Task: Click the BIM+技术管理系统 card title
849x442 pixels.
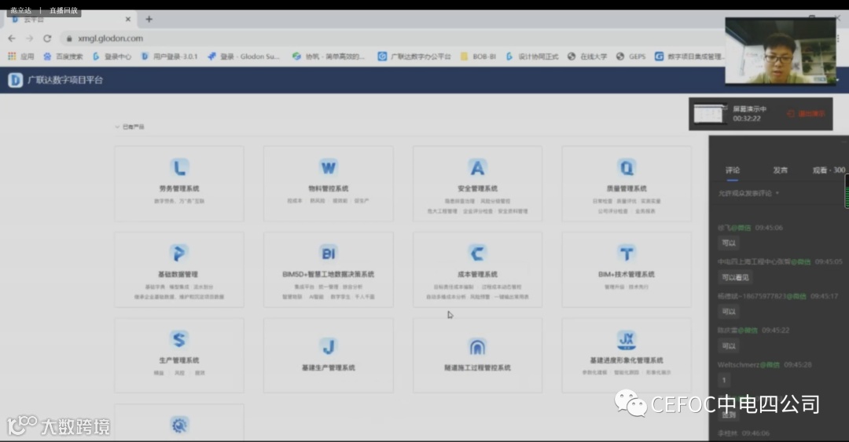Action: (x=627, y=274)
